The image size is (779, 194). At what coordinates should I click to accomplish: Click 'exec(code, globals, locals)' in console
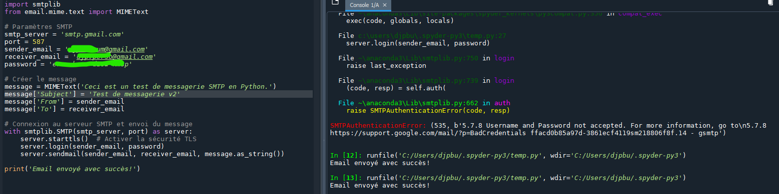(x=400, y=21)
